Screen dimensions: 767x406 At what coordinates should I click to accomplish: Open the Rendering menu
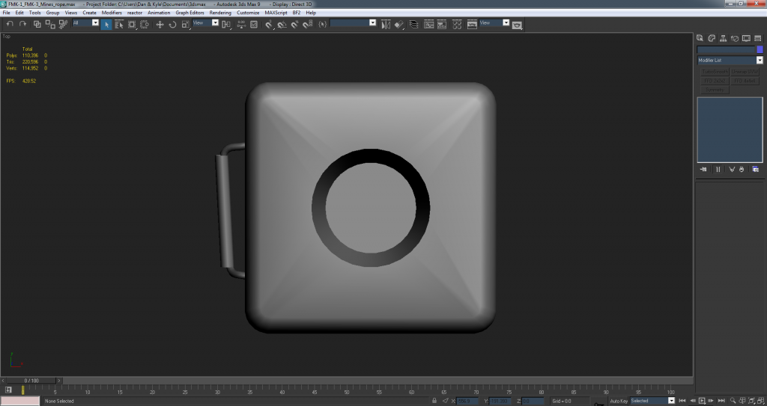point(220,13)
